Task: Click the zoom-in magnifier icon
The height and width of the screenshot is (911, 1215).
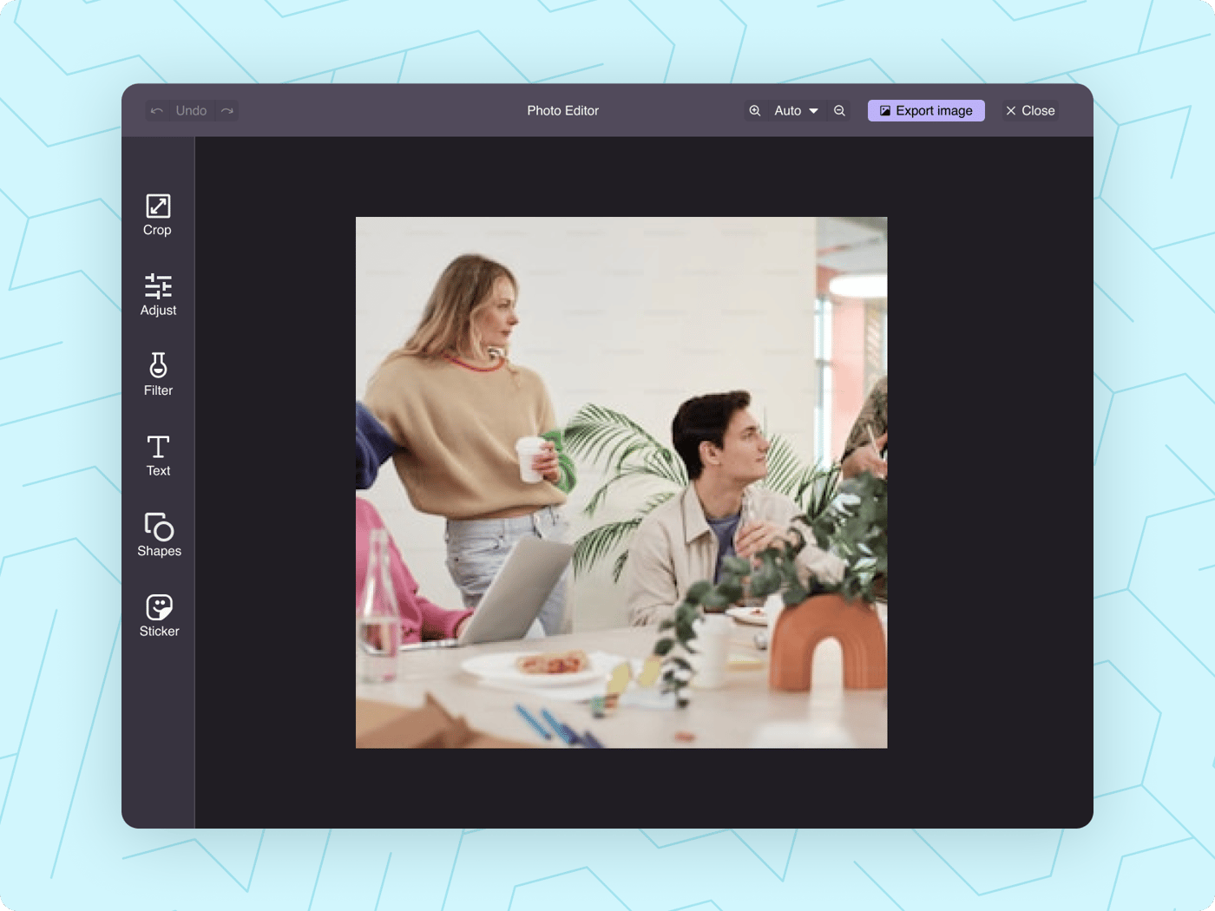Action: (x=754, y=110)
